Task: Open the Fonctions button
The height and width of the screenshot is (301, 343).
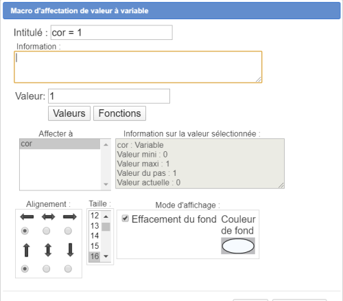Action: tap(119, 113)
